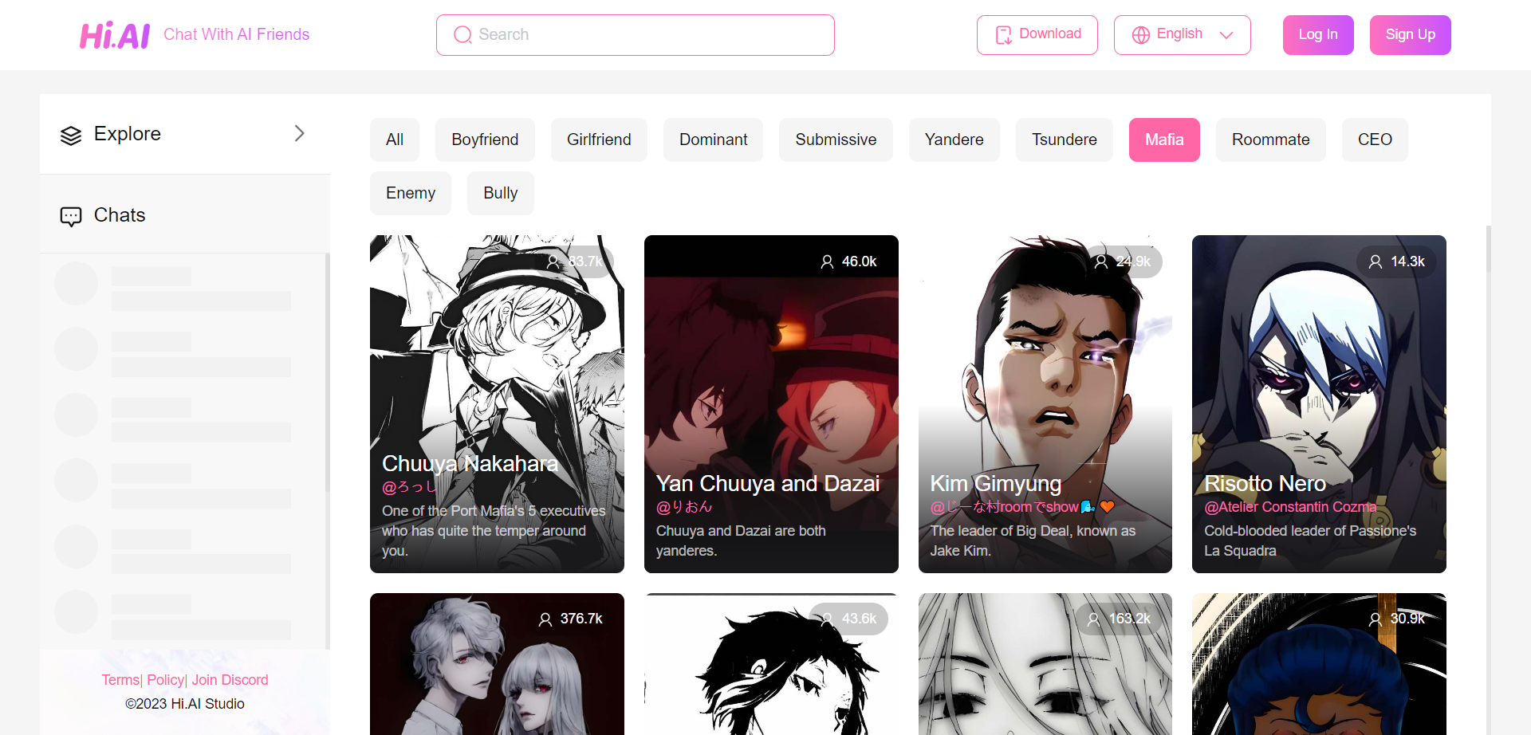The image size is (1531, 735).
Task: Click the Download button
Action: click(1037, 35)
